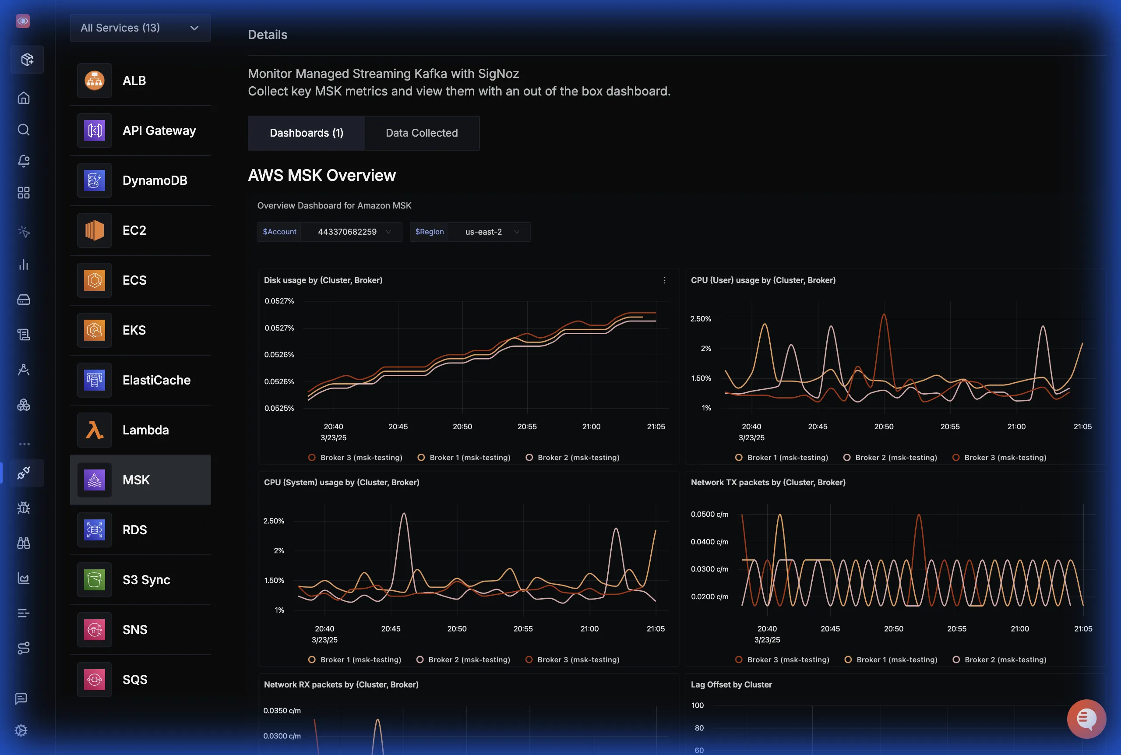This screenshot has height=755, width=1121.
Task: Open the AWS MSK Overview dashboard title
Action: point(321,175)
